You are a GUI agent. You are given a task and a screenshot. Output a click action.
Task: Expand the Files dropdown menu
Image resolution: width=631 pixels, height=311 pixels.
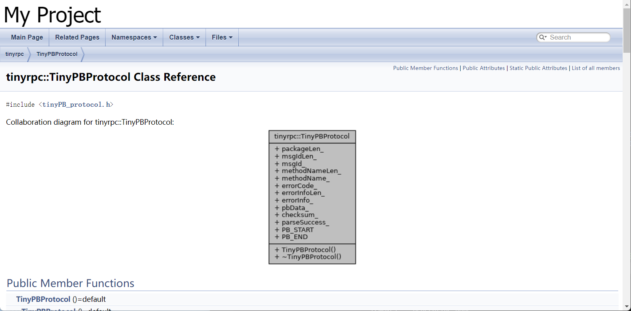222,37
